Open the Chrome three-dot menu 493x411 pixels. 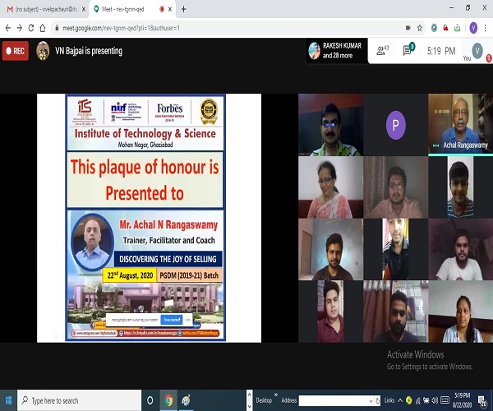485,28
